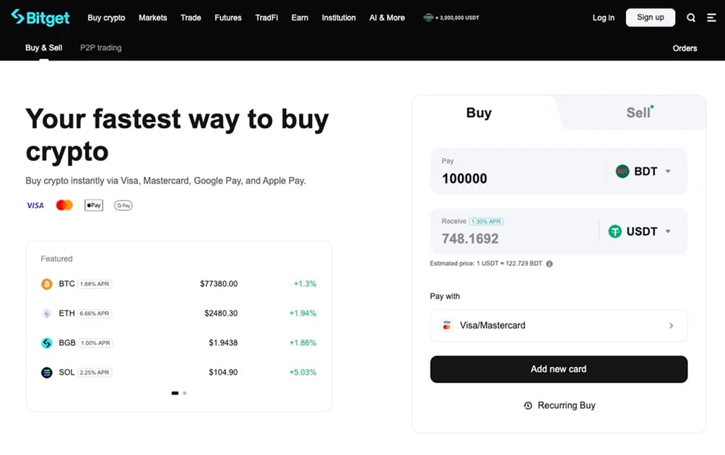Open the Bitget logo home link

[40, 17]
